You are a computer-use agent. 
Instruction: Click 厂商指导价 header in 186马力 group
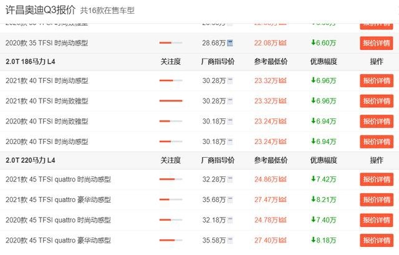218,62
